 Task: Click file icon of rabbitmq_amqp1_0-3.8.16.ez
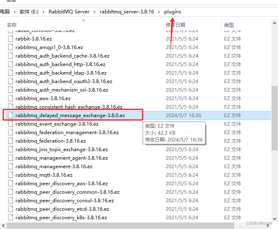tap(11, 47)
